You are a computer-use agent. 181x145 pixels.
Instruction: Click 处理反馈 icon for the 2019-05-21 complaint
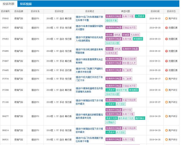coord(166,61)
